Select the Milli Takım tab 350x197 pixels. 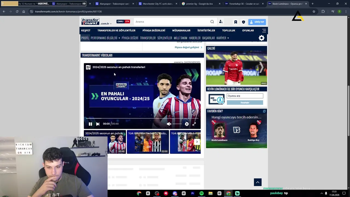coord(180,38)
